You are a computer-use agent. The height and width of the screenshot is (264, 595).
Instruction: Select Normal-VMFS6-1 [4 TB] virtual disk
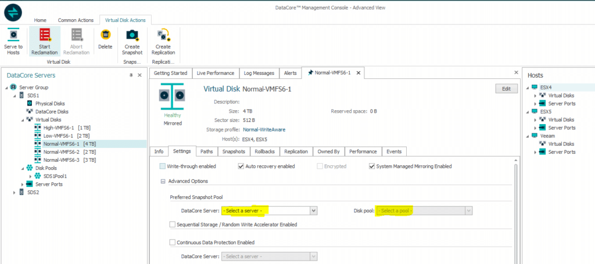click(69, 144)
